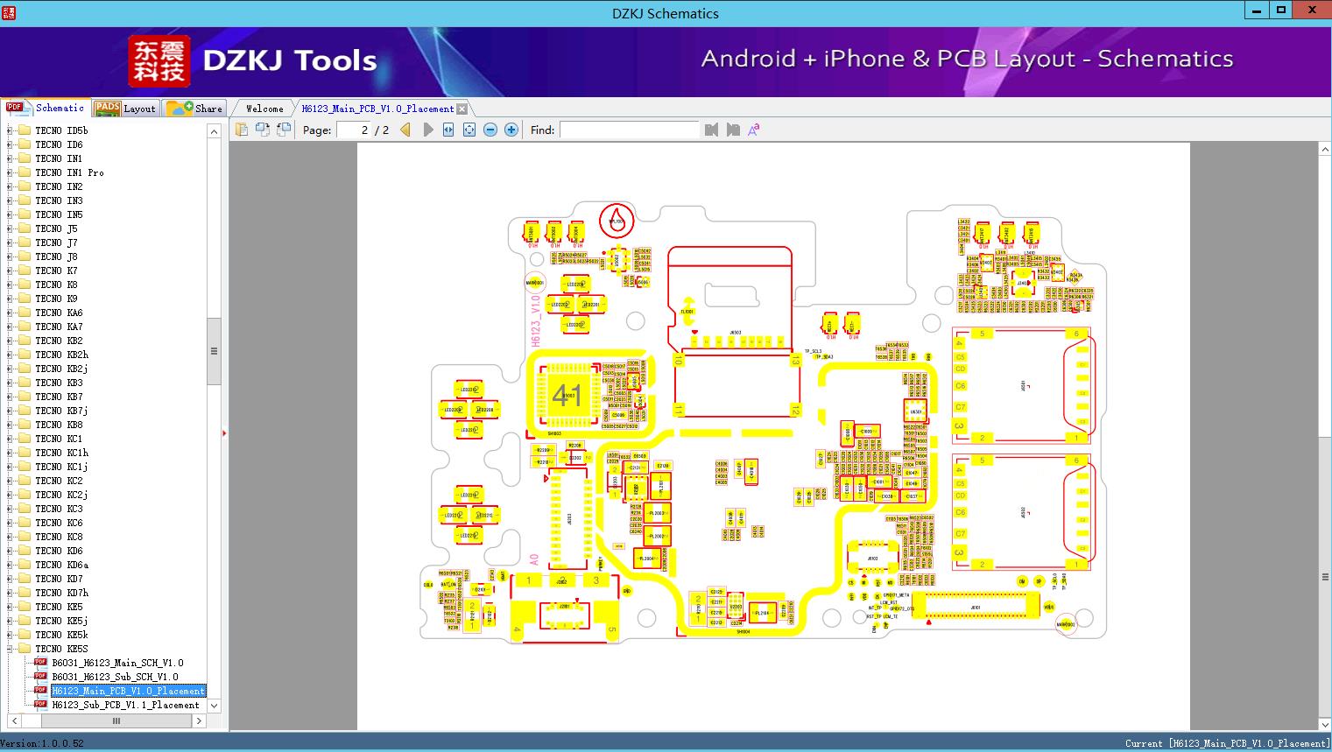The height and width of the screenshot is (752, 1332).
Task: Click the PDF icon of H6123_Sub_PCB_V1.1_Placement
Action: click(x=40, y=705)
